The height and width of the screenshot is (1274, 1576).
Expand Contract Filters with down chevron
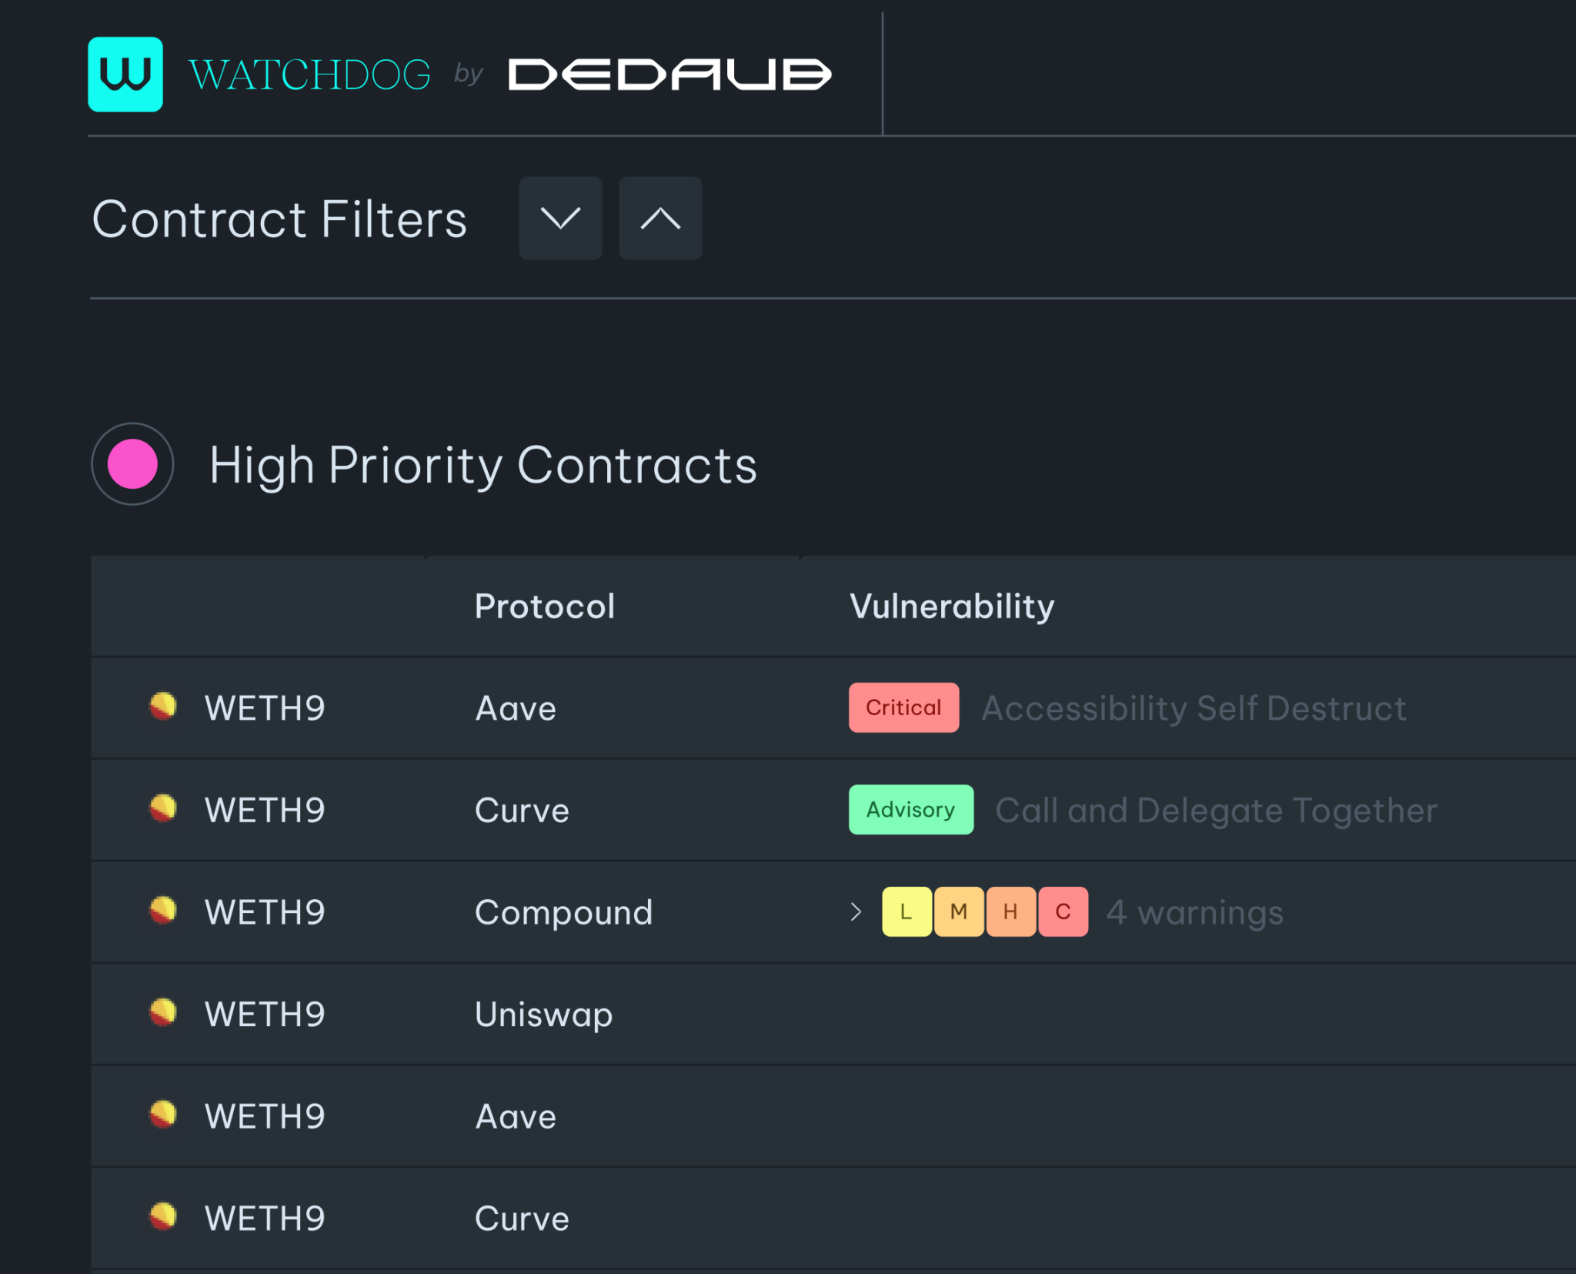(560, 219)
